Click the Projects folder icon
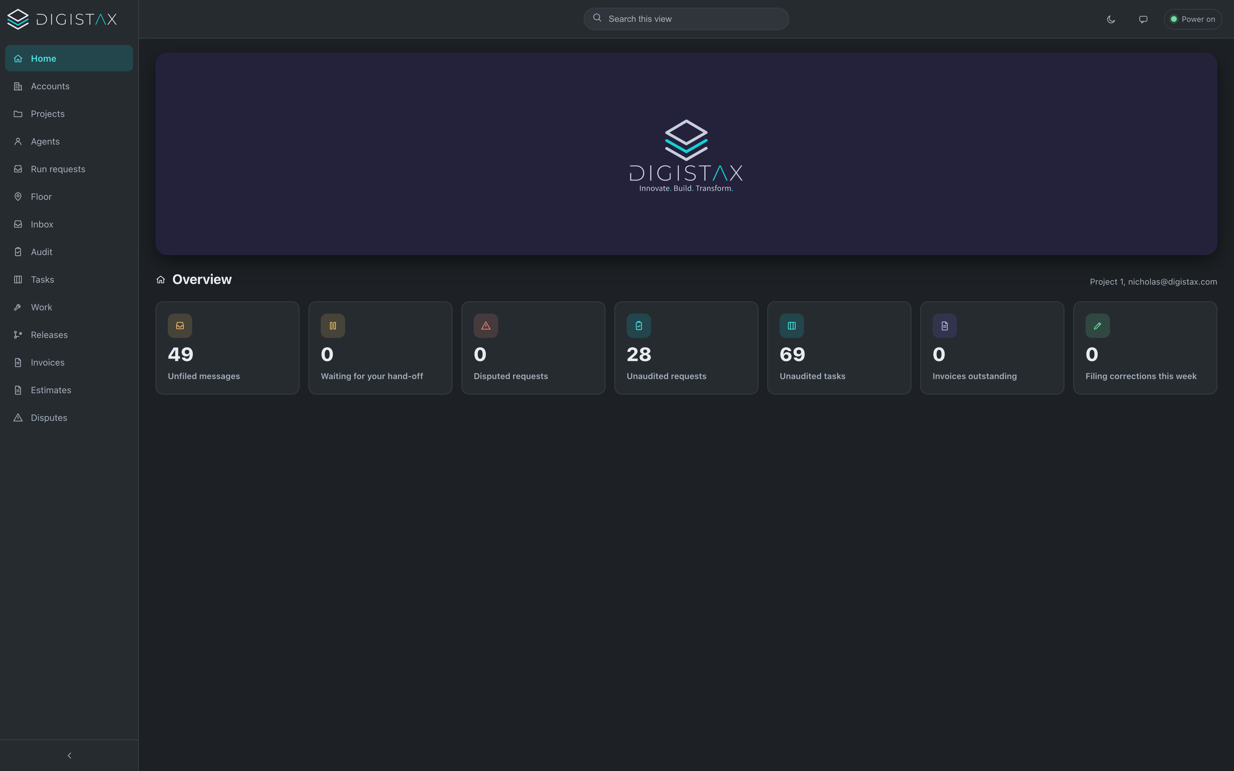 click(18, 114)
